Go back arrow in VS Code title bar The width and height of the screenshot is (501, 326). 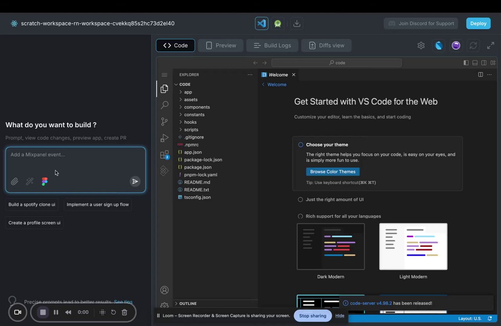(255, 63)
